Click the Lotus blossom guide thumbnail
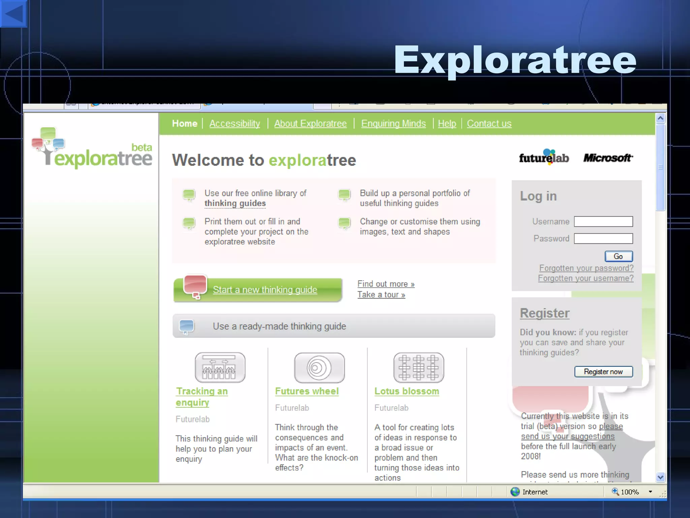 [x=419, y=368]
